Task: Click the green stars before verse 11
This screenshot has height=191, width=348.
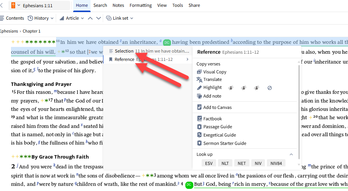Action: click(x=40, y=42)
